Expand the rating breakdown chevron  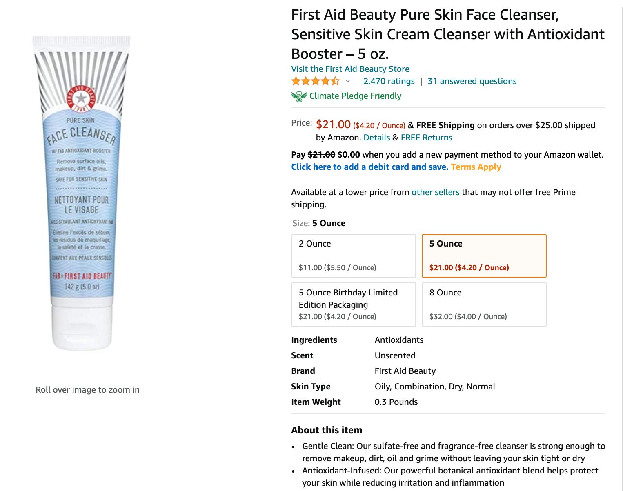(348, 81)
